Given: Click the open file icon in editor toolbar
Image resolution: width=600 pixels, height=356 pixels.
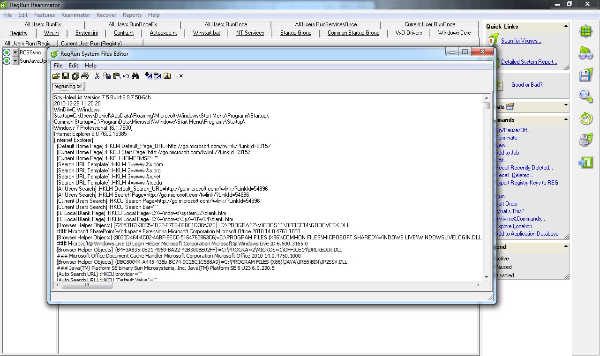Looking at the screenshot, I should click(x=56, y=76).
